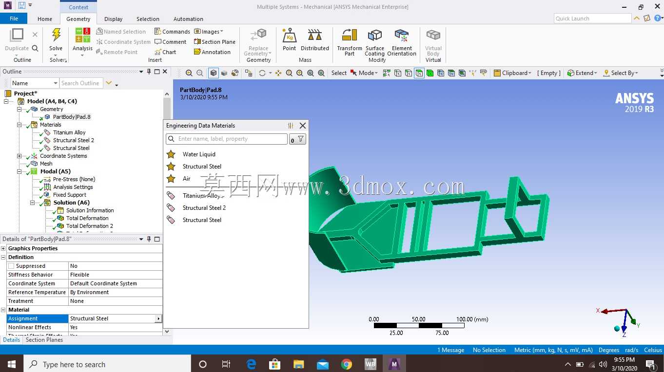Image resolution: width=664 pixels, height=372 pixels.
Task: Click the Metric units status bar entry
Action: 553,350
